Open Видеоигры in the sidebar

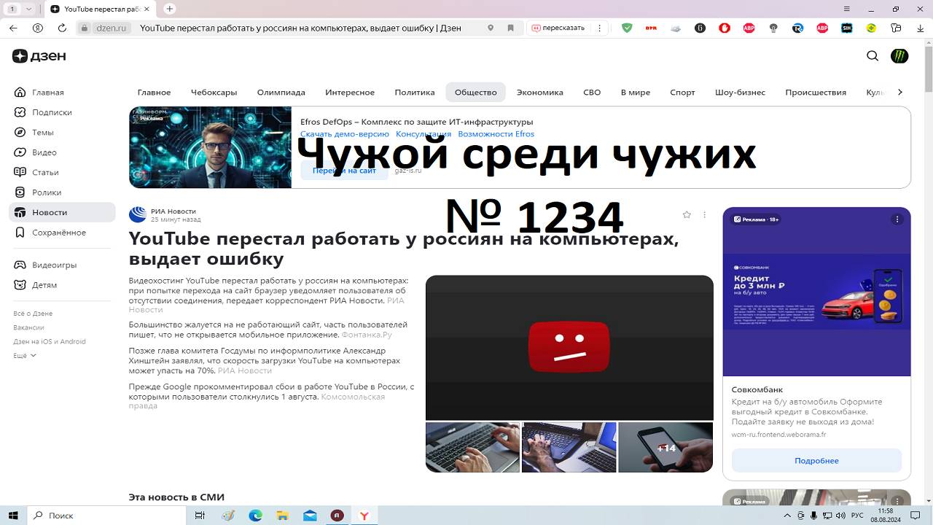[x=62, y=265]
